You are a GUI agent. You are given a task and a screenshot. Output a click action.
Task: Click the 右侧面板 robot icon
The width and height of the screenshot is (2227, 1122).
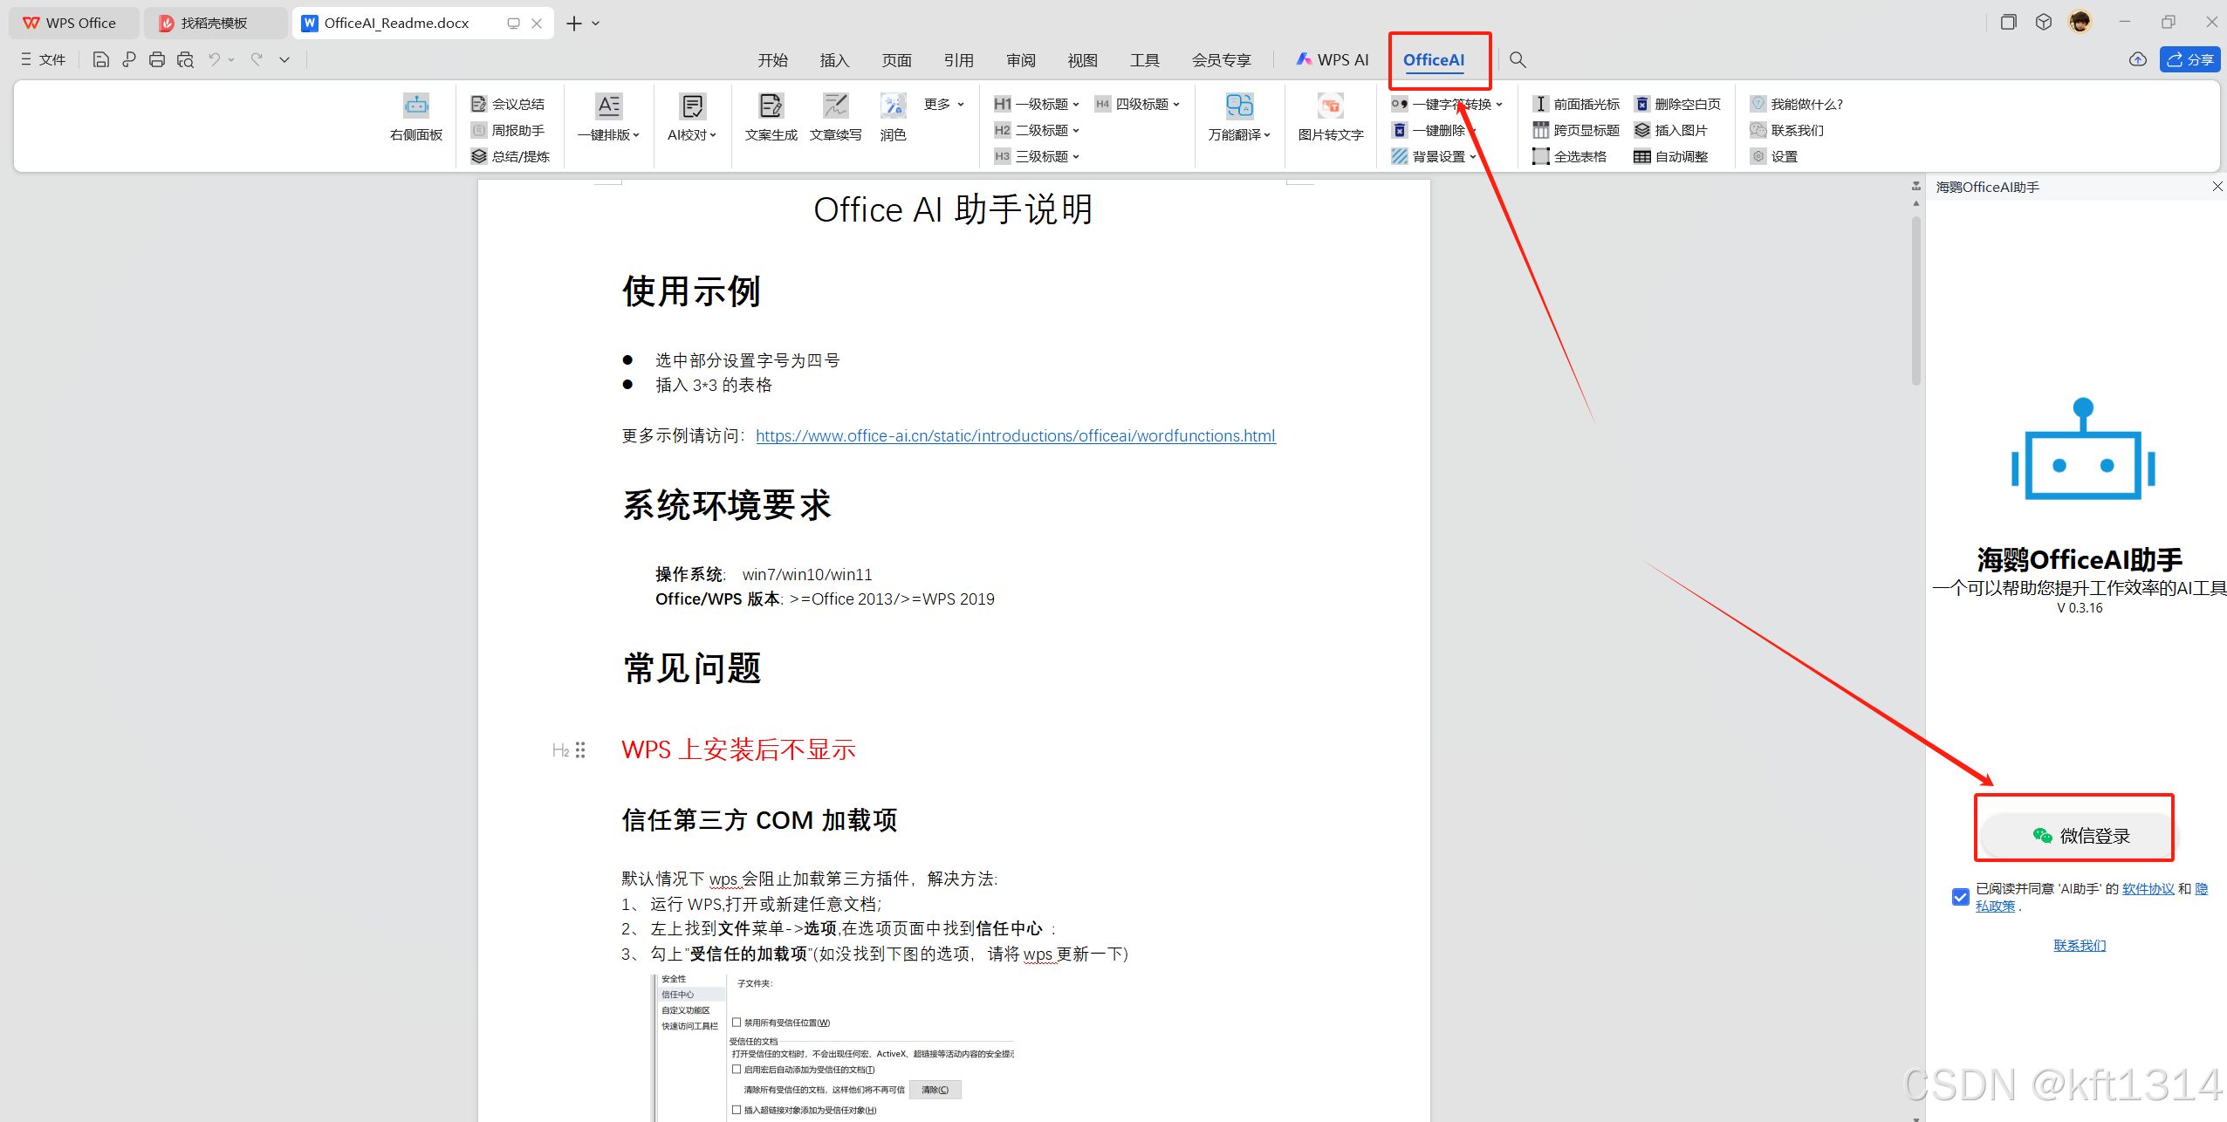416,106
